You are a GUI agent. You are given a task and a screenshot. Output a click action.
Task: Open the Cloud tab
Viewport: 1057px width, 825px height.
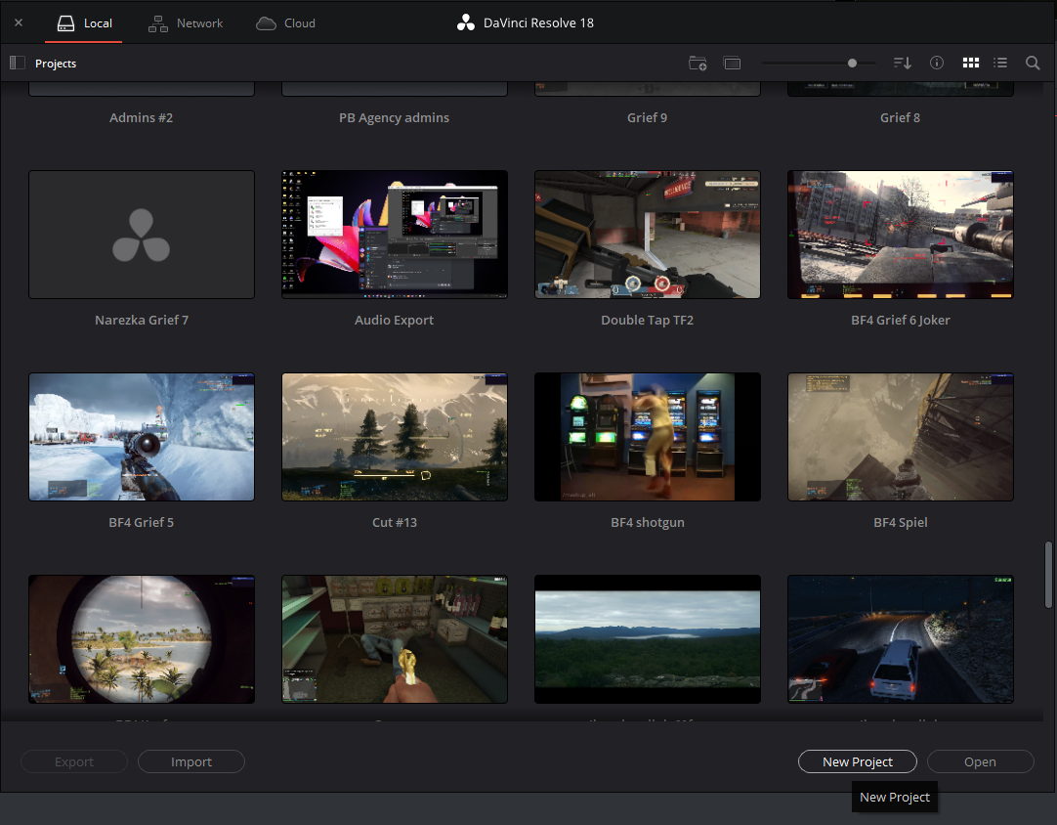pos(286,22)
